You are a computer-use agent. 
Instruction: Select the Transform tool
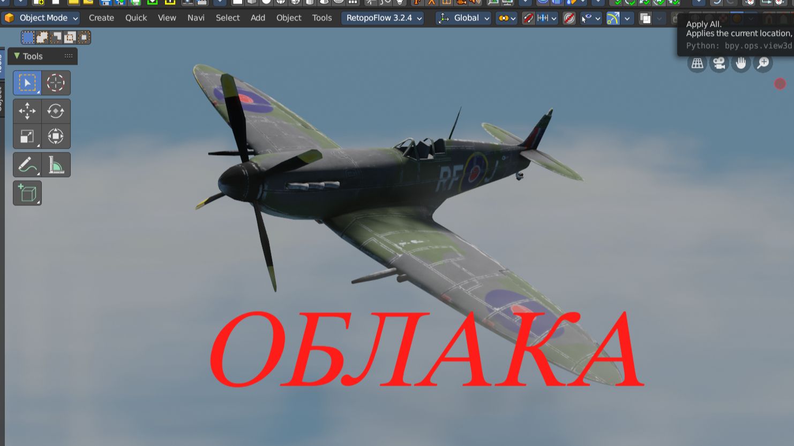(x=56, y=136)
